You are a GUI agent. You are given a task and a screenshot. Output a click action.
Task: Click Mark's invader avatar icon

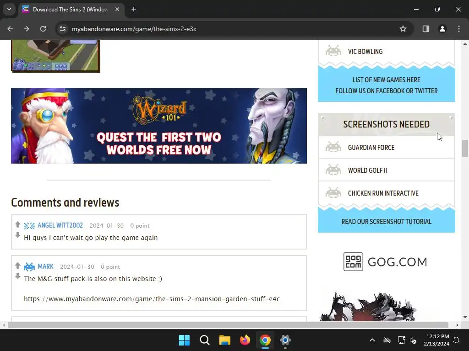[29, 266]
